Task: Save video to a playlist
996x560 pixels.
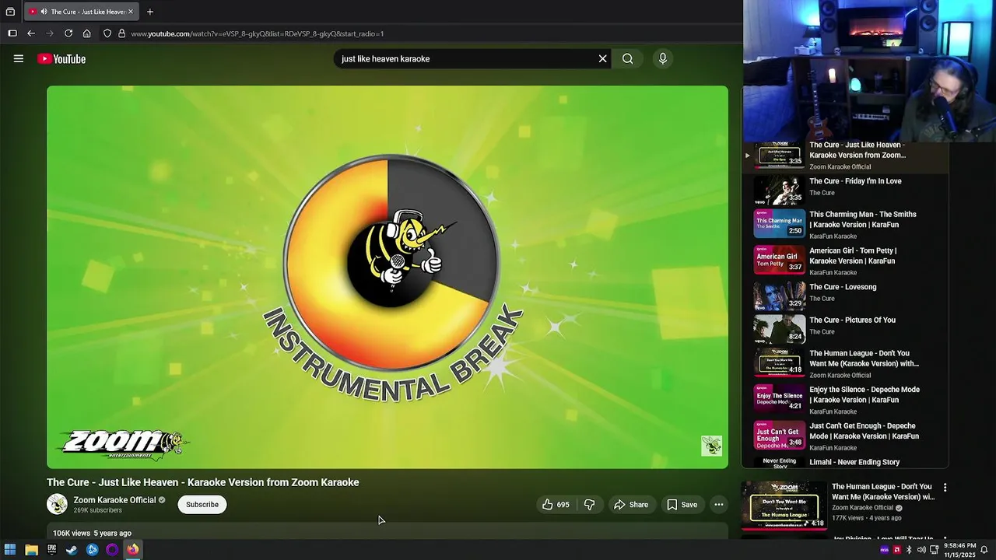Action: click(682, 505)
